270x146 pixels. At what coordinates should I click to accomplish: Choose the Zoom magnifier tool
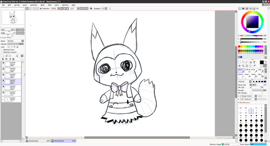tap(243, 66)
